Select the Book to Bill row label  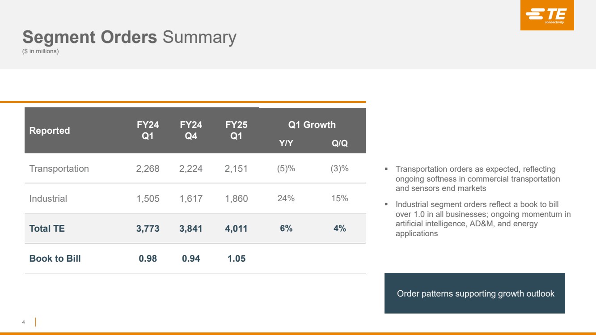pos(55,259)
